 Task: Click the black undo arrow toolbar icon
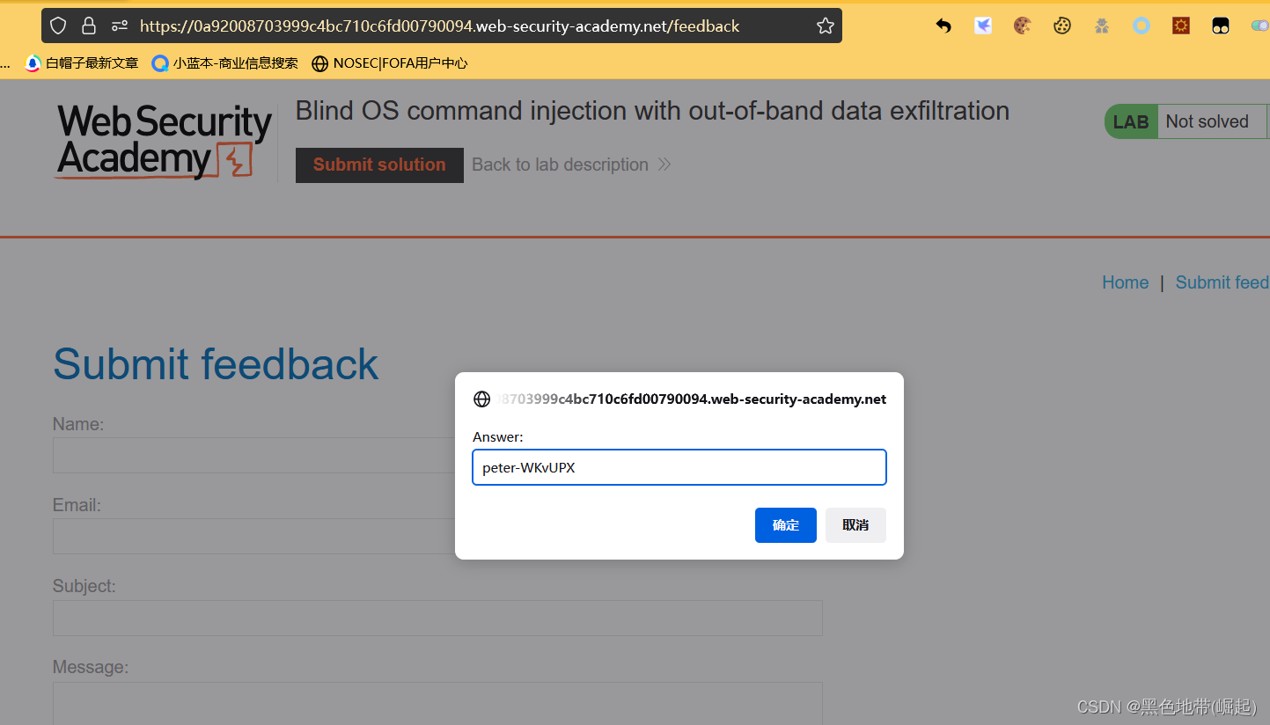943,26
